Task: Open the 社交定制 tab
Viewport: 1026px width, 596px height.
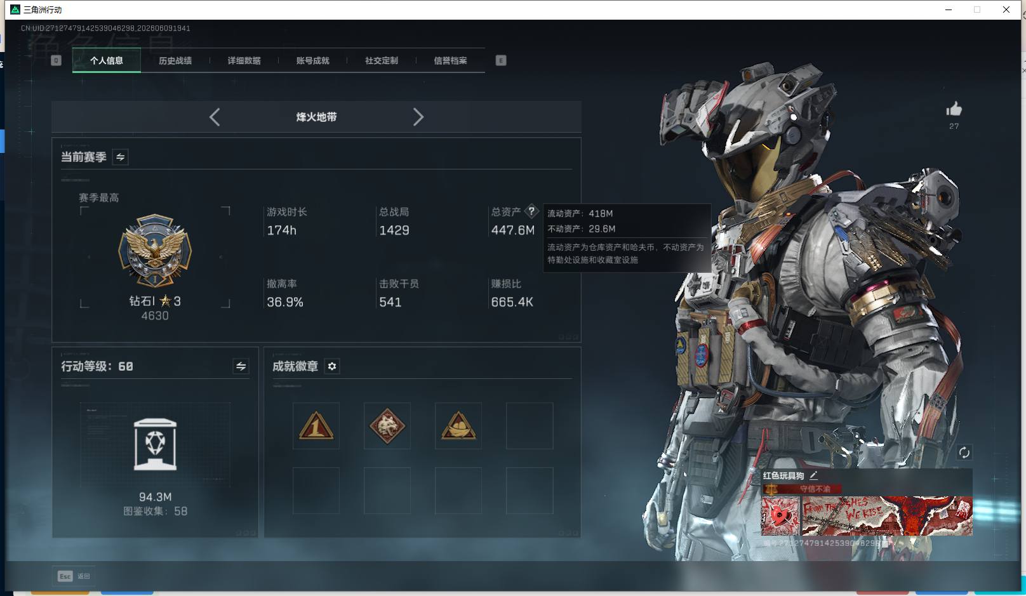Action: [382, 60]
